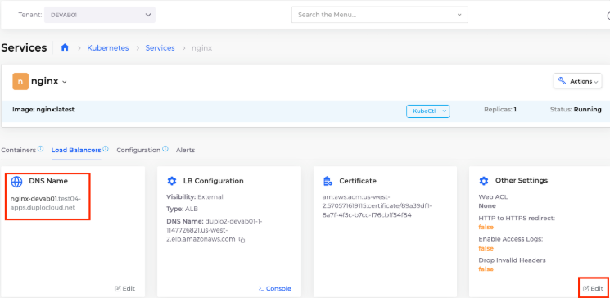Viewport: 610px width, 298px height.
Task: Click the home icon in breadcrumb
Action: [x=65, y=47]
